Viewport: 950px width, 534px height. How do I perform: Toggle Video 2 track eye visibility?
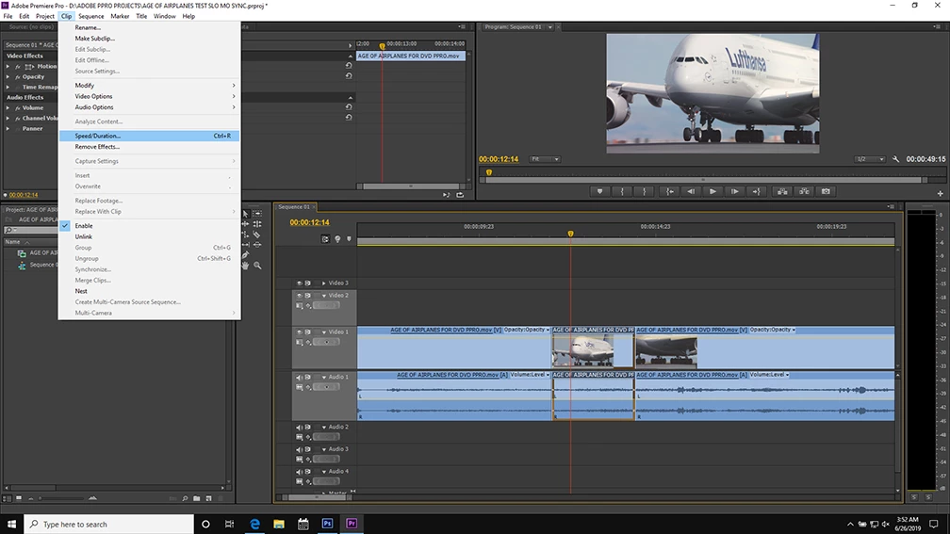point(300,296)
